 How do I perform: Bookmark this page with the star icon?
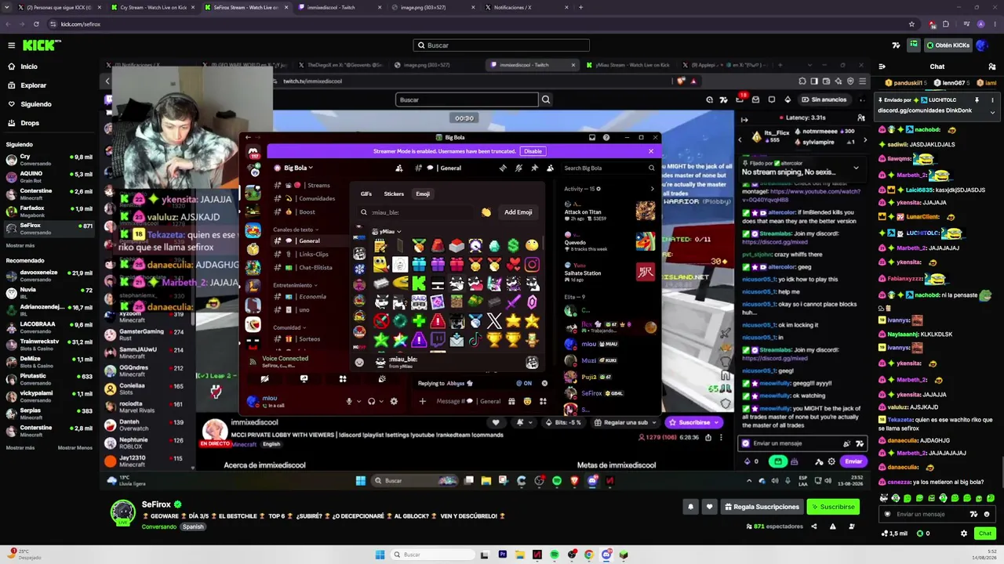coord(911,24)
